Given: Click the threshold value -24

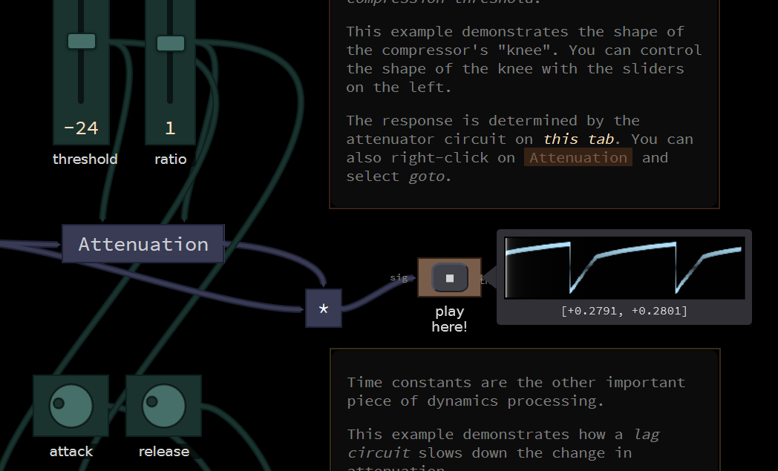Looking at the screenshot, I should (x=82, y=128).
